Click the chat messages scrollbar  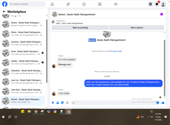click(x=165, y=68)
